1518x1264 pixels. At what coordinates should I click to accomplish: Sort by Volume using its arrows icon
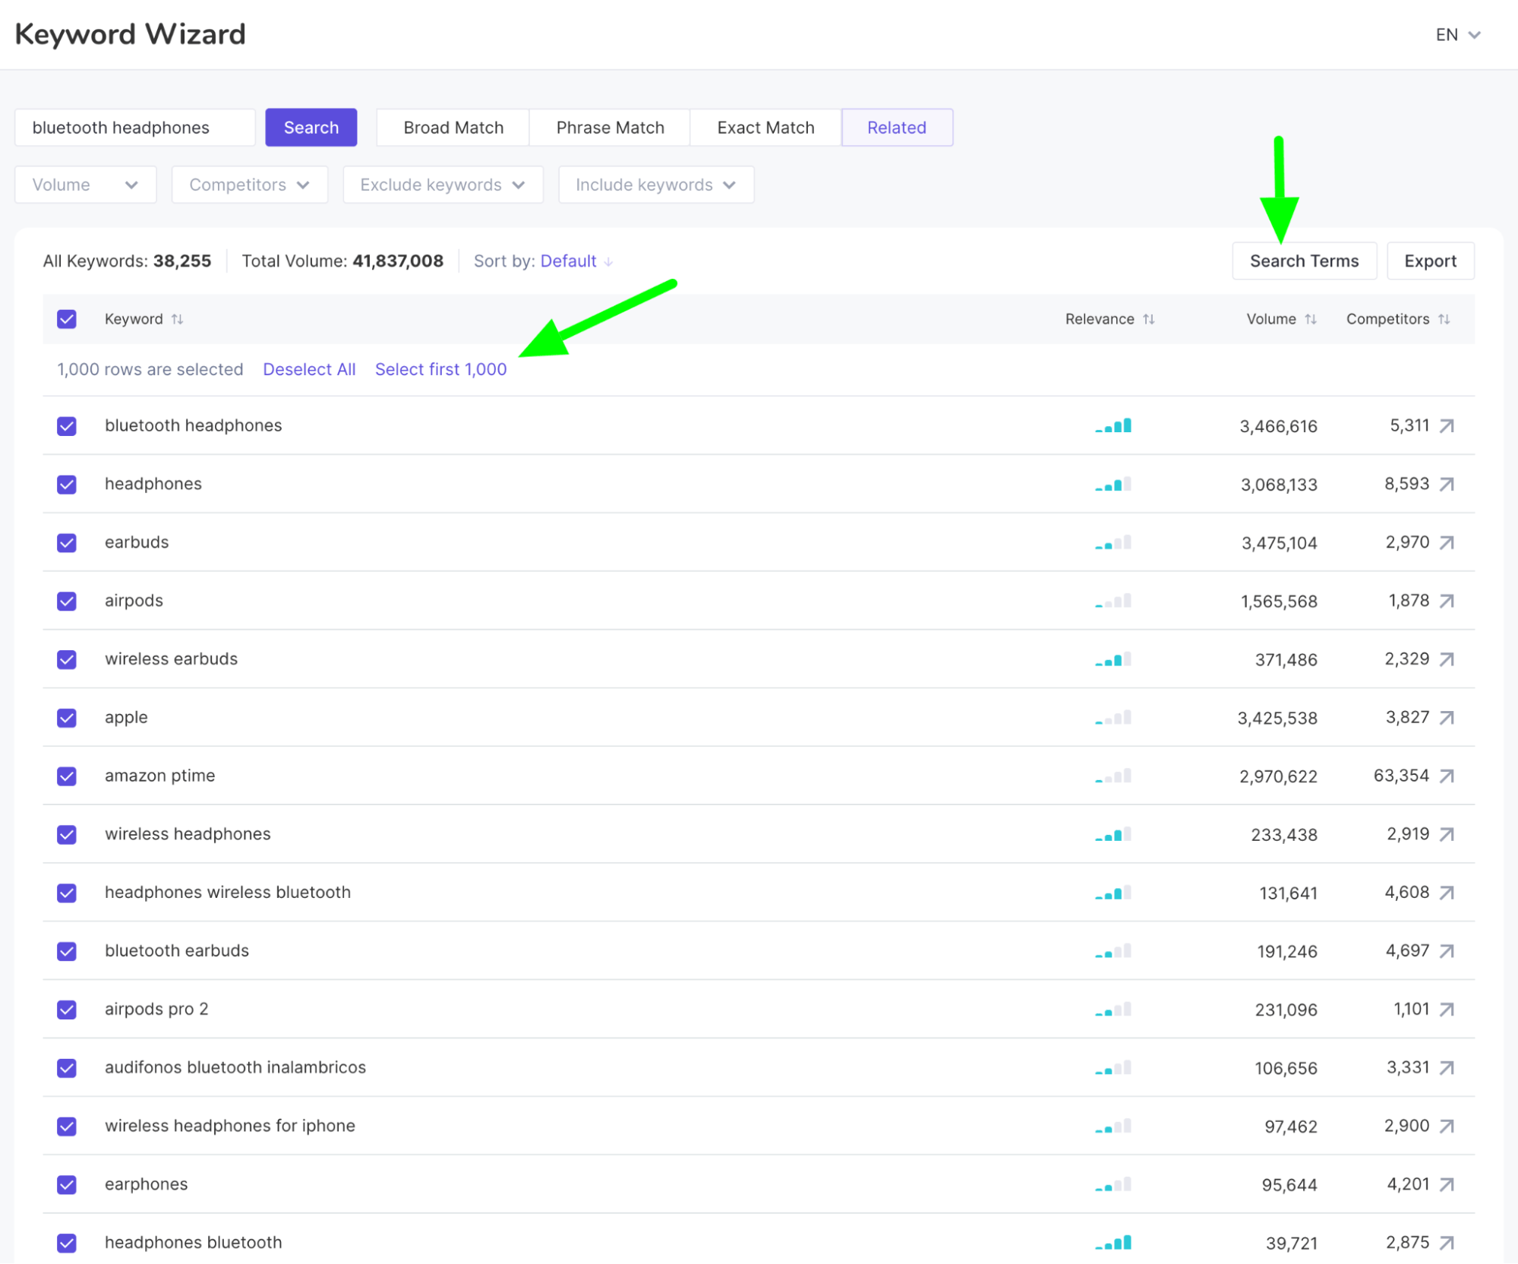click(x=1311, y=319)
